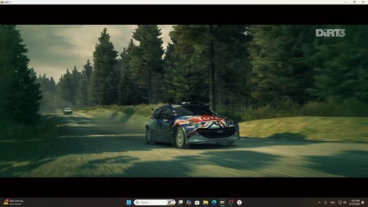Close the DiRT 3 window
This screenshot has width=368, height=207.
(x=363, y=2)
